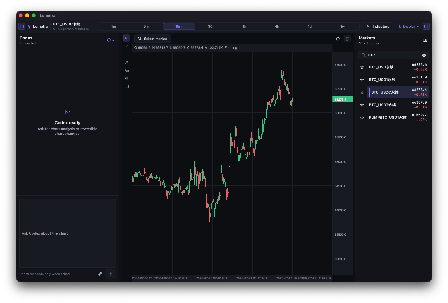Click the BTC_USDC永续 symbol title
This screenshot has width=448, height=303.
coord(66,24)
